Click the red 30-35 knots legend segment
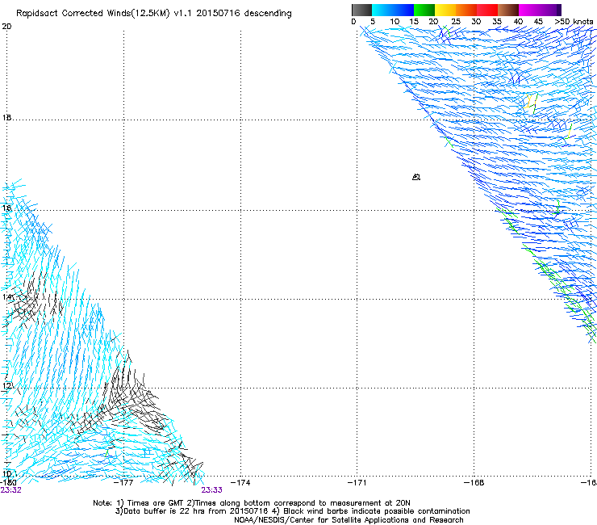597x525 pixels. coord(487,10)
